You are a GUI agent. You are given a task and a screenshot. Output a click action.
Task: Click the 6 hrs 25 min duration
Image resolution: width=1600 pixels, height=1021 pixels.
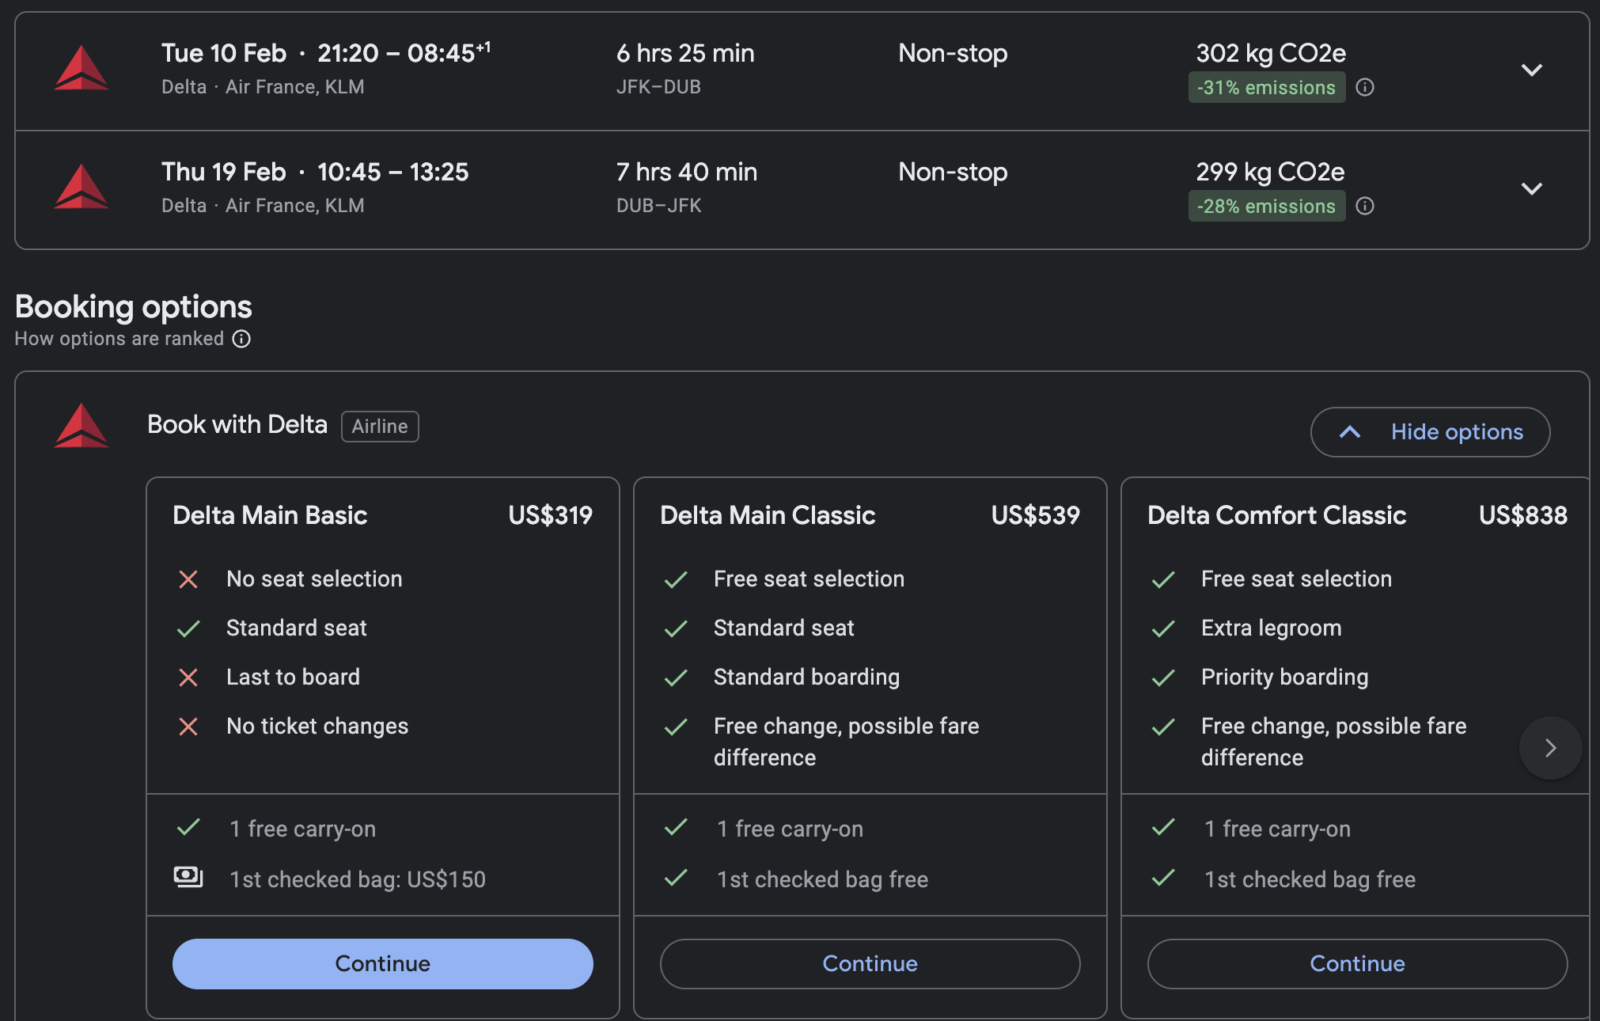pos(685,53)
